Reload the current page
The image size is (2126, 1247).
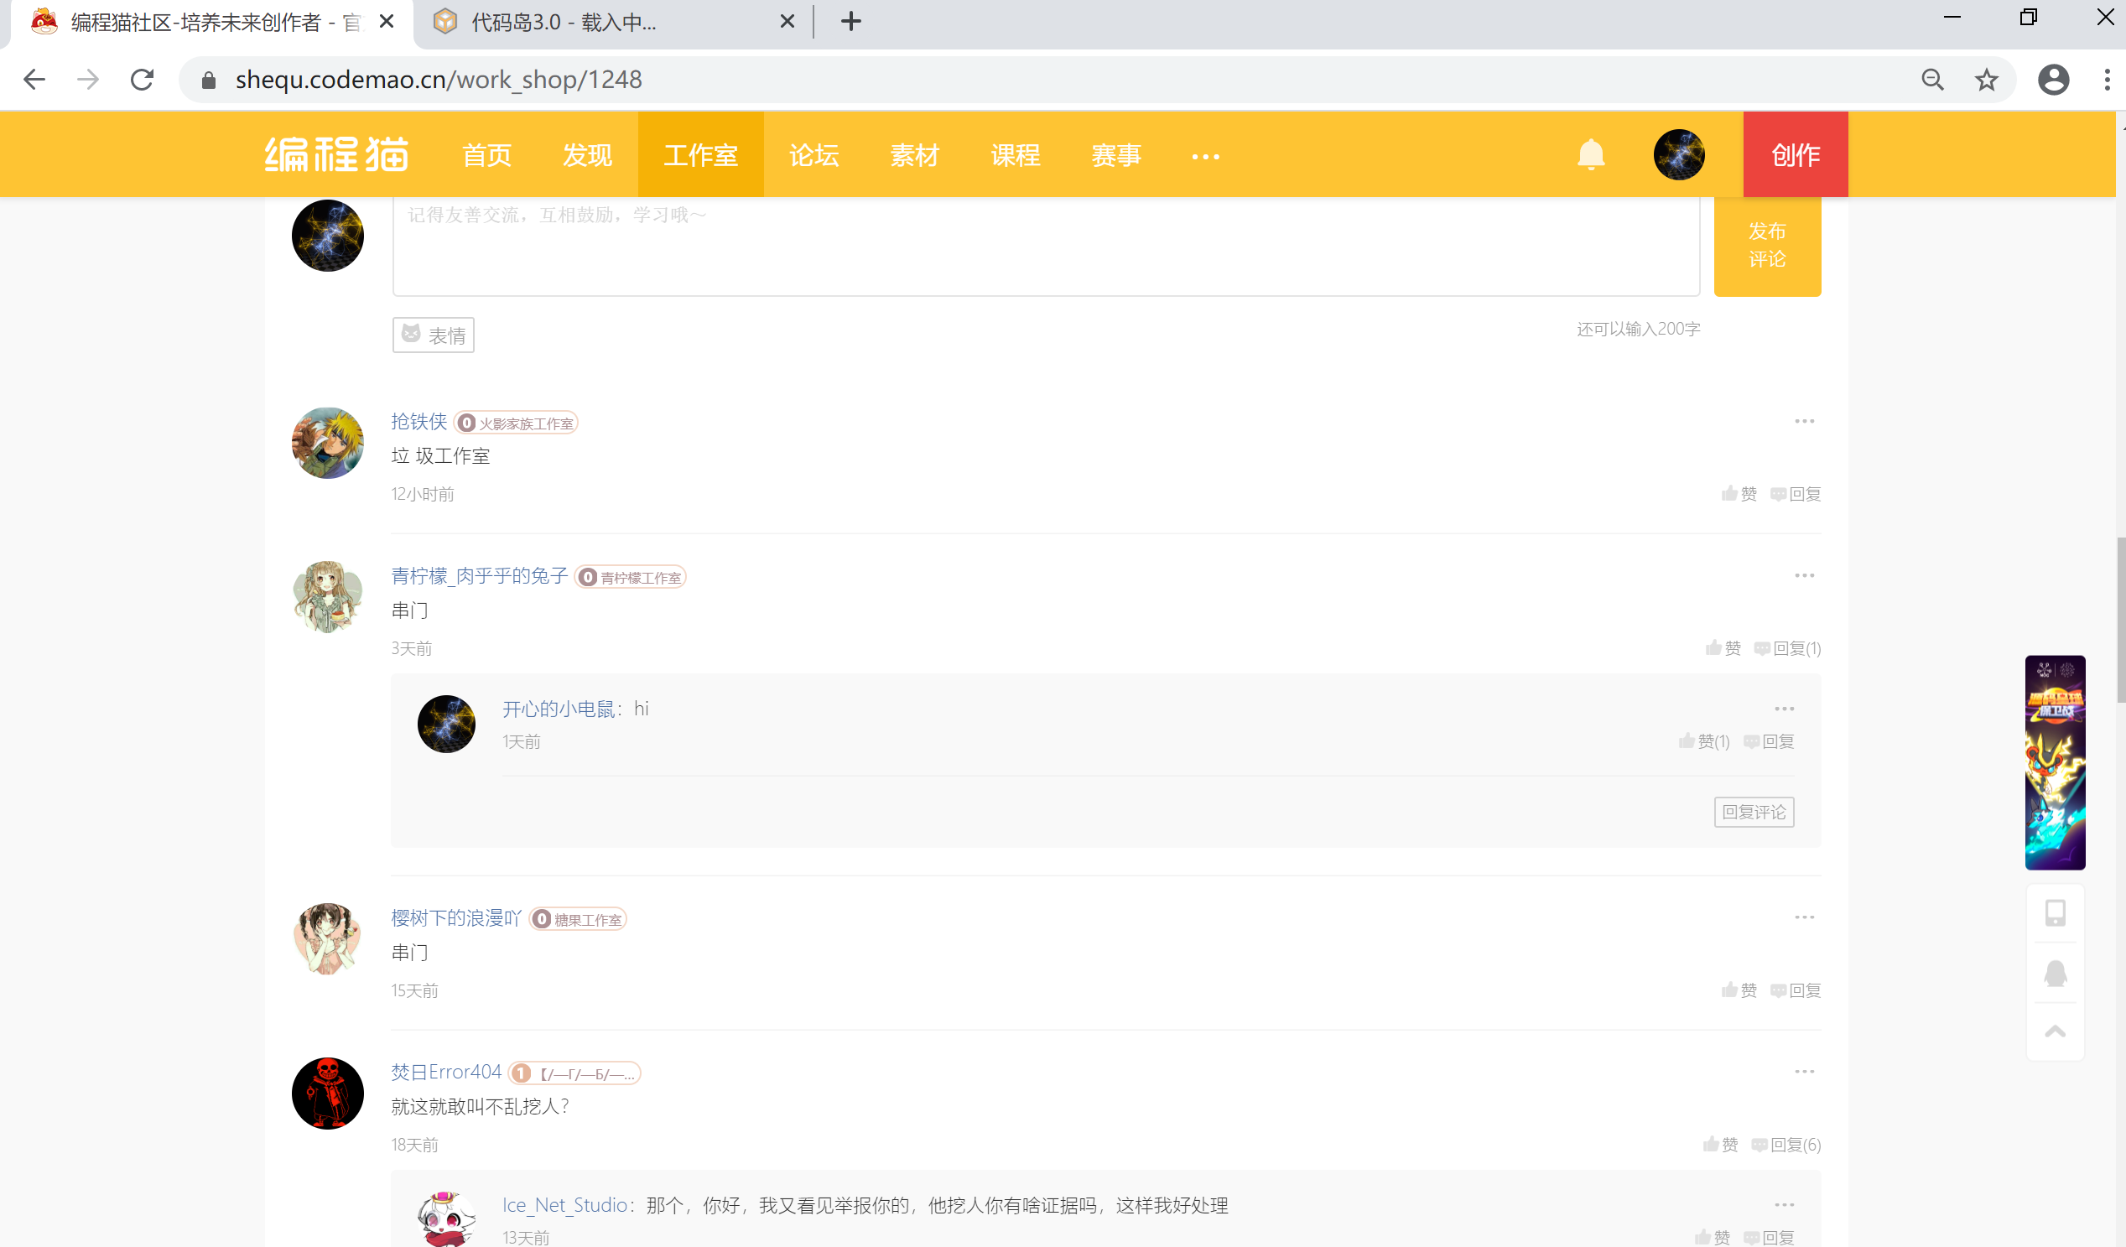142,80
